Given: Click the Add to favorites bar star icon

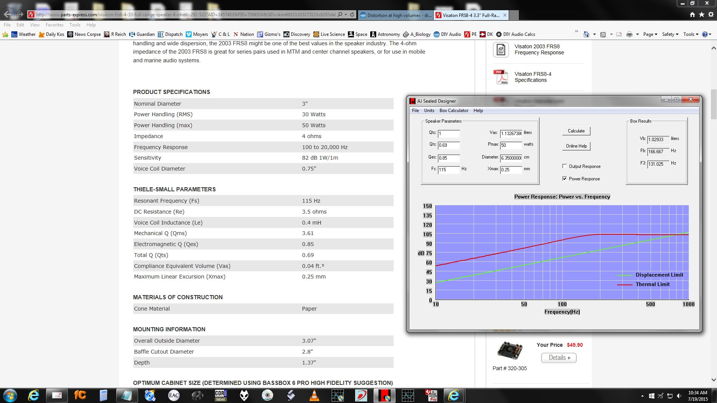Looking at the screenshot, I should click(x=5, y=34).
